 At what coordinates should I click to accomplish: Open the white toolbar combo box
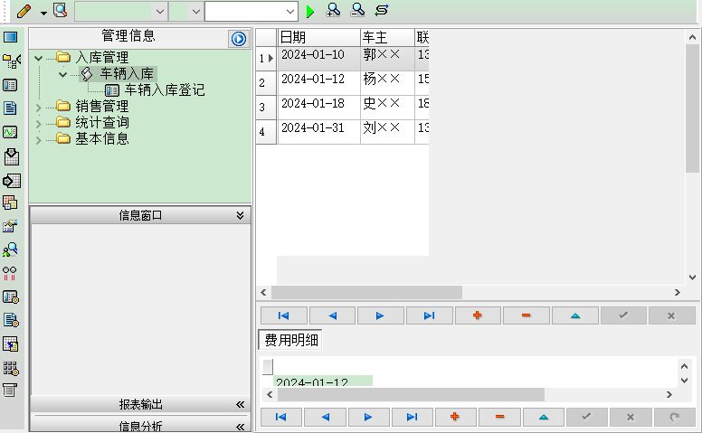[x=251, y=12]
